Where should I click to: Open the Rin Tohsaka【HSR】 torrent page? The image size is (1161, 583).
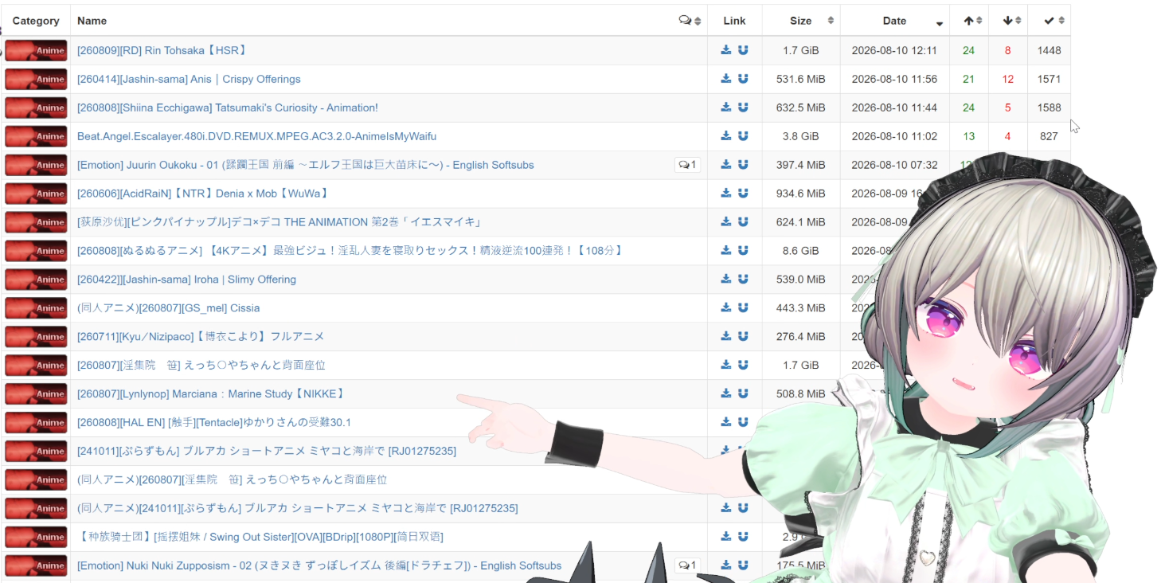pos(162,50)
